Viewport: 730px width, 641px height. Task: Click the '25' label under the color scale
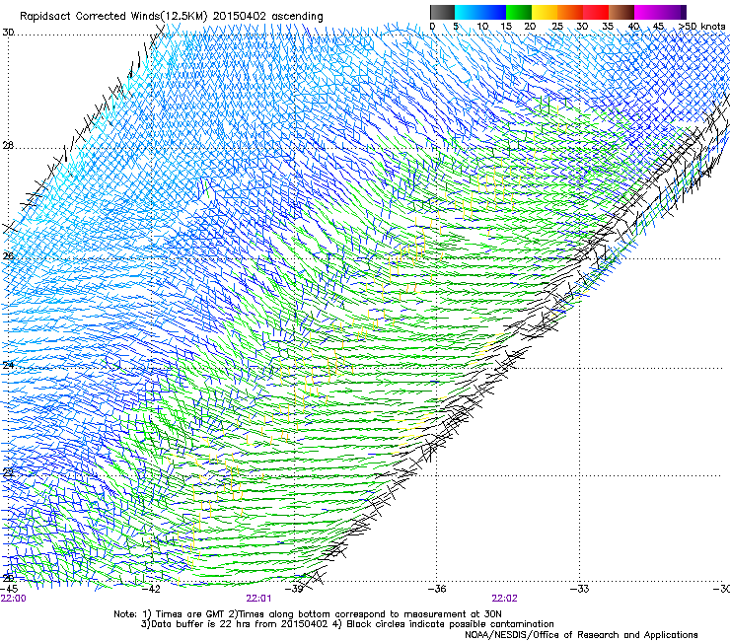point(557,27)
